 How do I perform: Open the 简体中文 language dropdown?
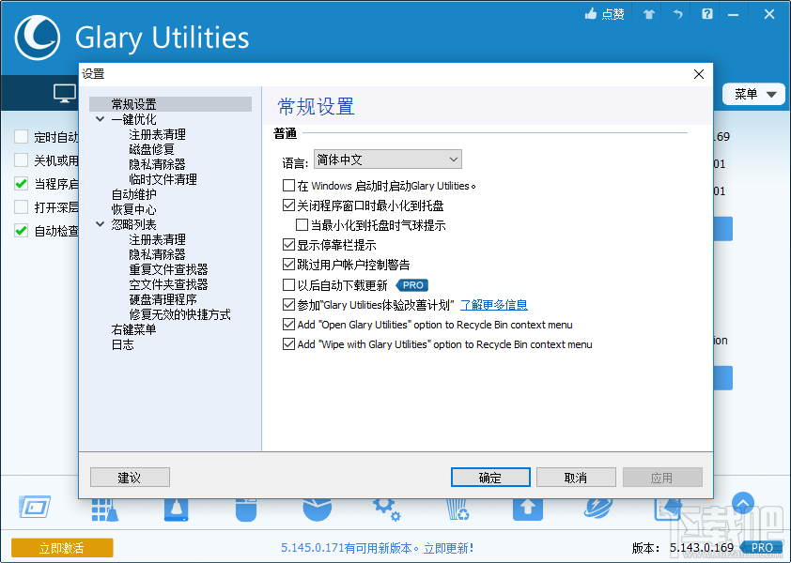point(387,159)
